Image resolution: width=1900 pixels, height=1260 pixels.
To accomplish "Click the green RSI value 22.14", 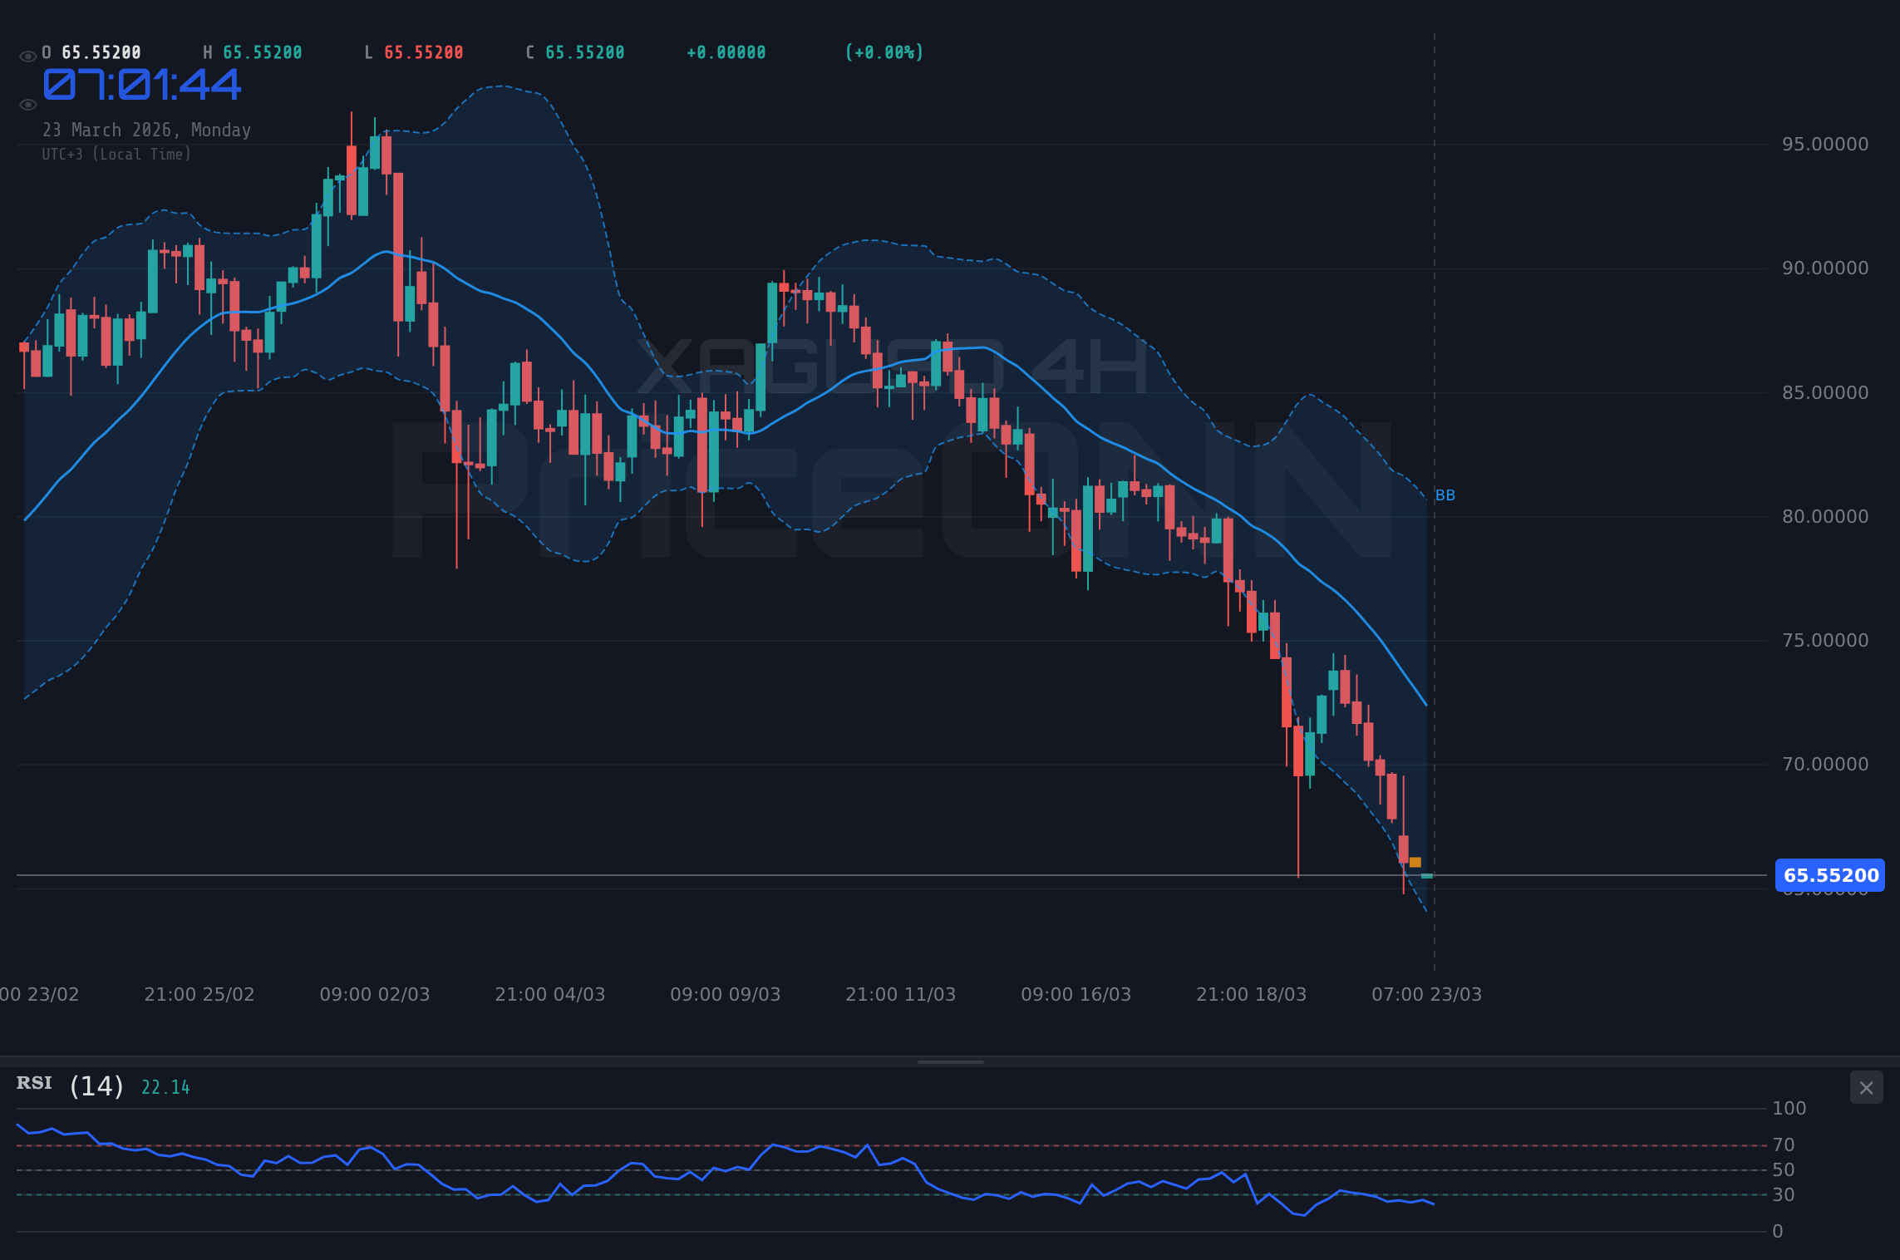I will pos(165,1085).
